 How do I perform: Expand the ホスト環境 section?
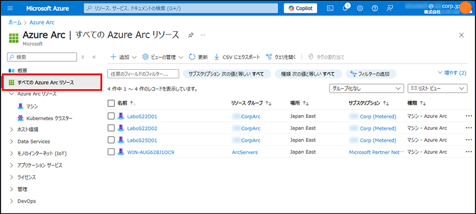coord(11,130)
